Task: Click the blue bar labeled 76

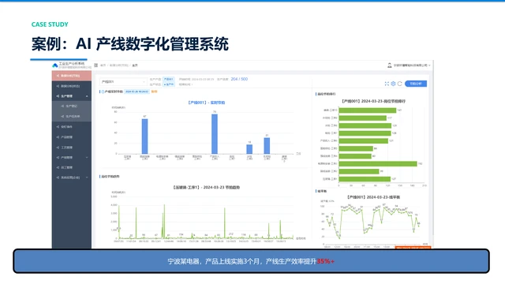Action: [215, 134]
